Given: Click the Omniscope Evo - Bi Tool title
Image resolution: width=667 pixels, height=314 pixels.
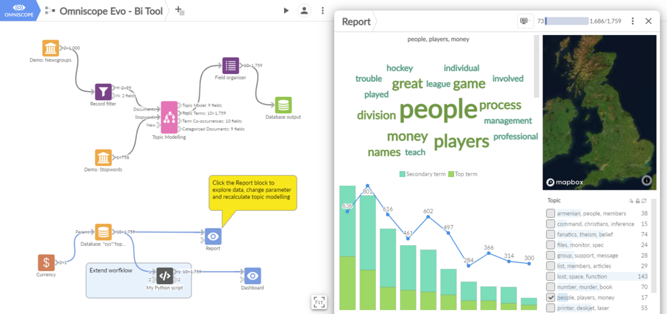Looking at the screenshot, I should point(111,11).
